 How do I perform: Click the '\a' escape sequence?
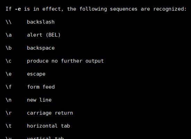pos(9,35)
